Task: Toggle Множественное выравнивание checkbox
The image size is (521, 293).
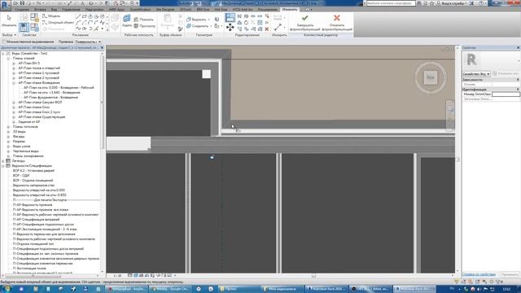Action: click(x=4, y=42)
